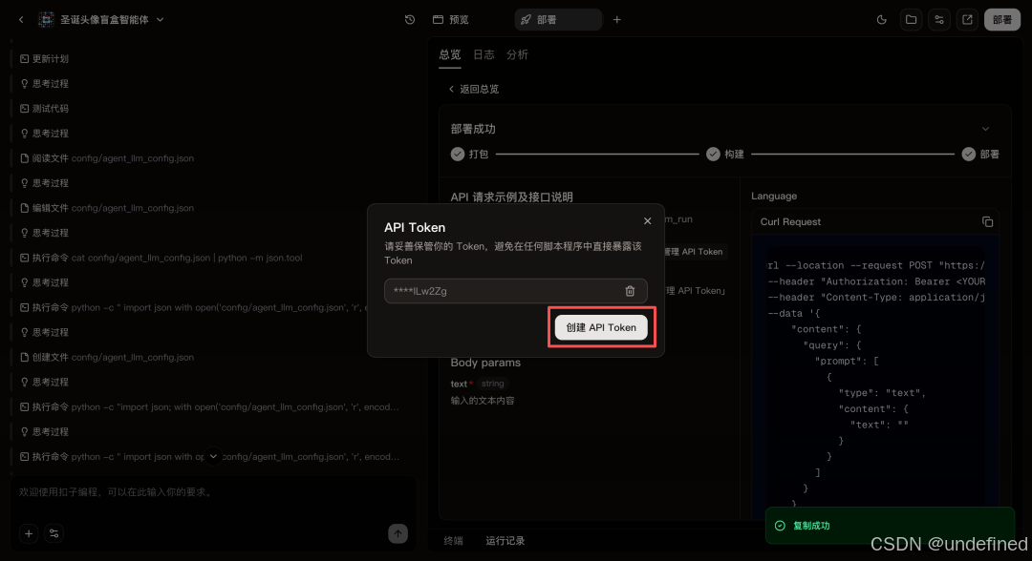The width and height of the screenshot is (1032, 561).
Task: Click the 构建 step checkmark
Action: point(713,155)
